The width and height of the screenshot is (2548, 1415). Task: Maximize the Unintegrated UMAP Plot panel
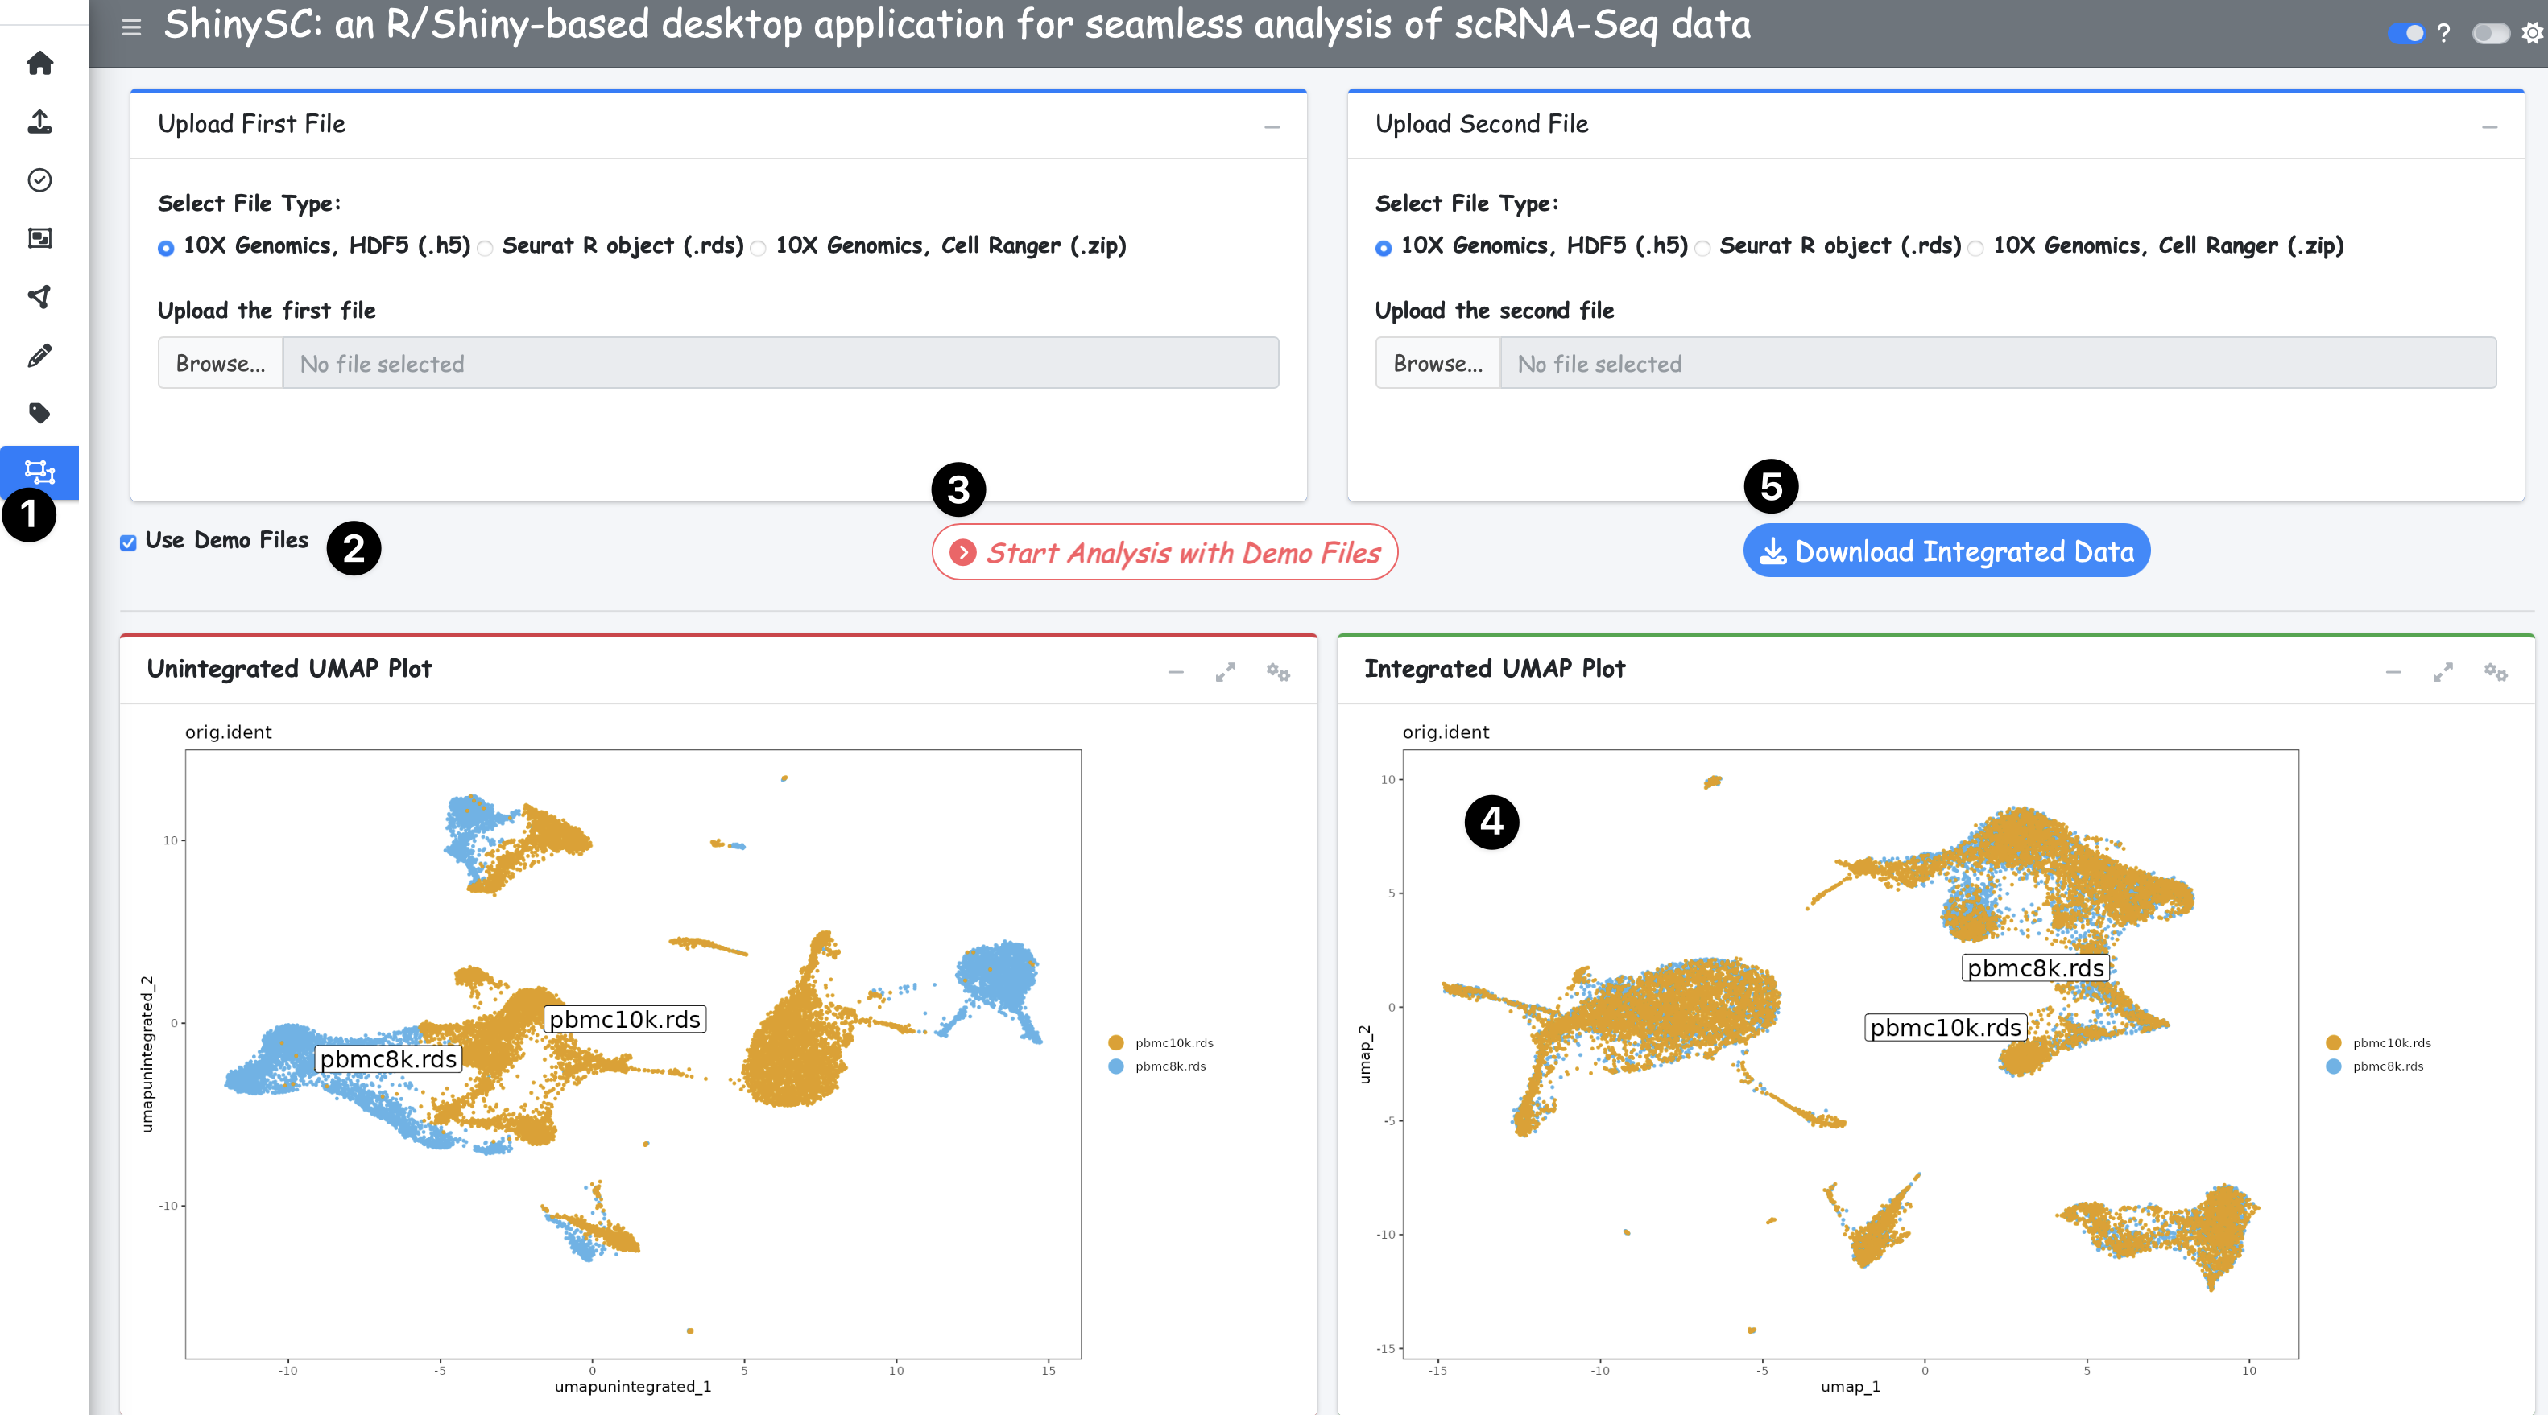pos(1225,672)
